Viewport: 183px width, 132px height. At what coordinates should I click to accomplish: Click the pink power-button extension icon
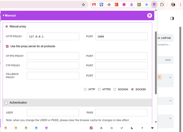coord(124,5)
